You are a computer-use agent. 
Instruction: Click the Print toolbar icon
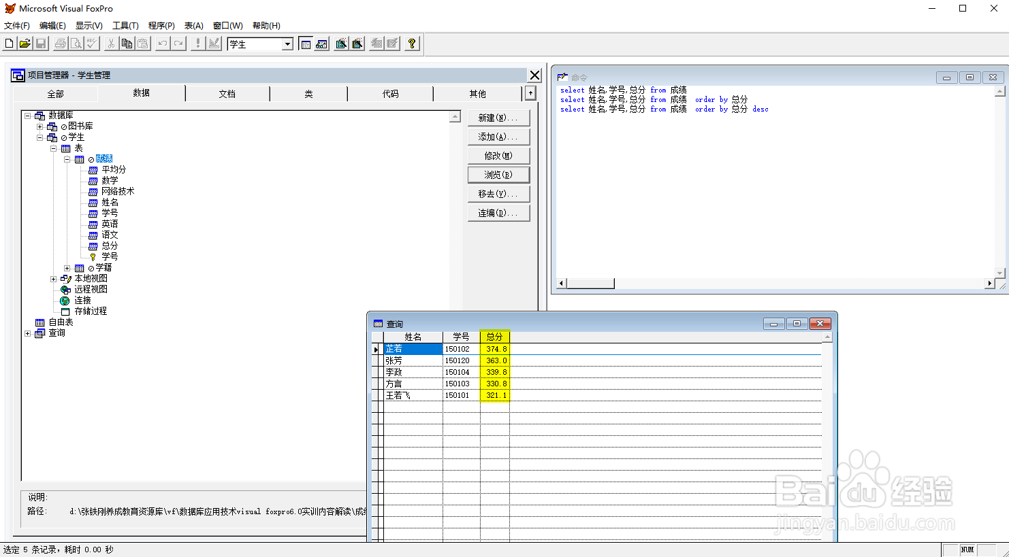click(x=61, y=44)
